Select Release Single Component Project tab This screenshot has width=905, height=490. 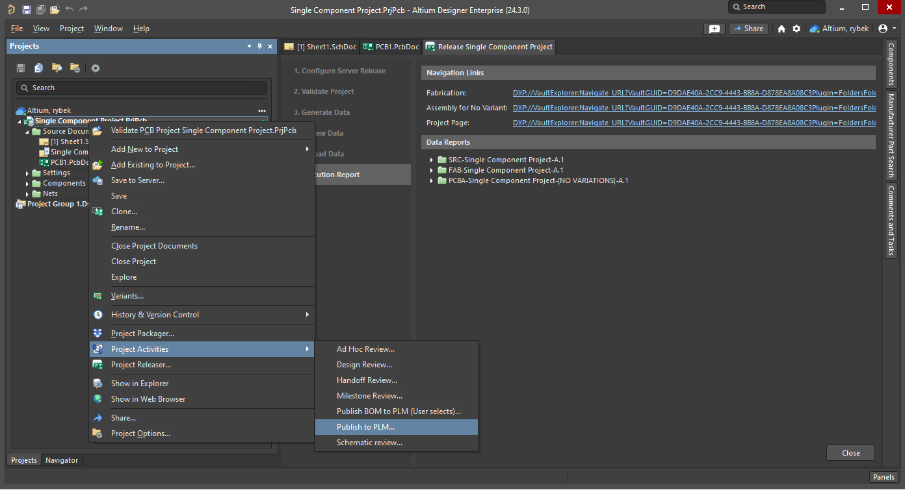click(489, 47)
